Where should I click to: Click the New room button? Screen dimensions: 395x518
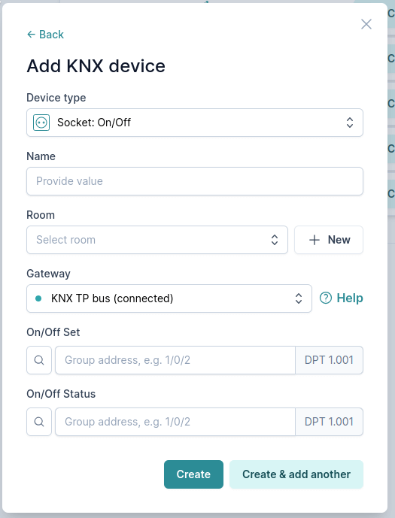[329, 240]
